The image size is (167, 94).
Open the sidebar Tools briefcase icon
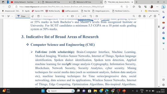pos(163,22)
